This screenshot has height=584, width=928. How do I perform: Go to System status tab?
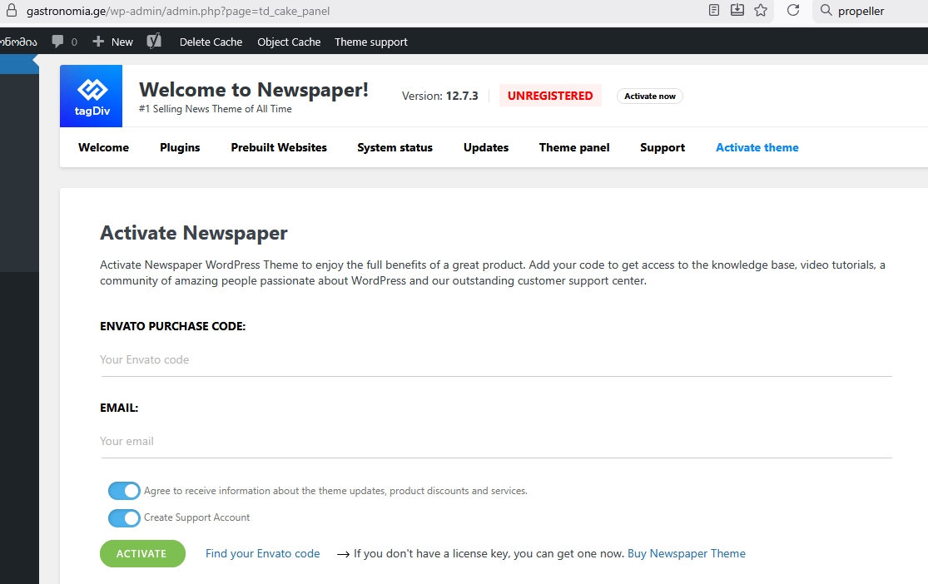coord(395,147)
